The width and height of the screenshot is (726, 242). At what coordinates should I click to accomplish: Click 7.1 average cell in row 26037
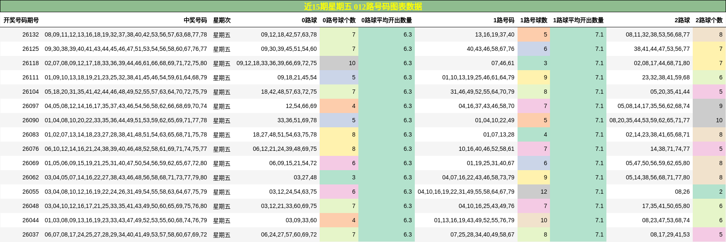pyautogui.click(x=578, y=234)
